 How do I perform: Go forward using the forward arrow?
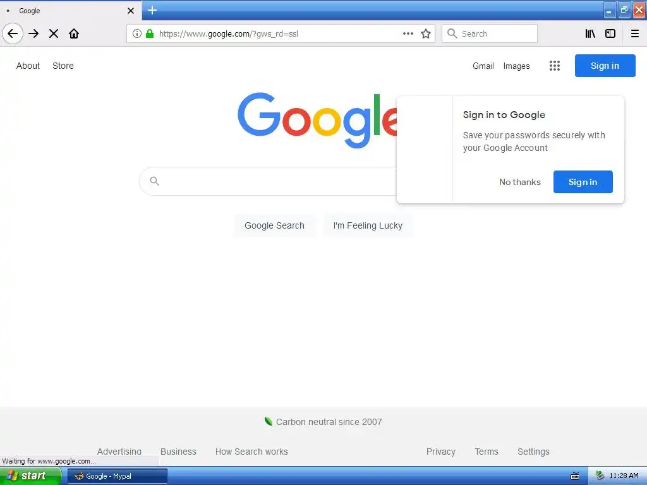[33, 33]
